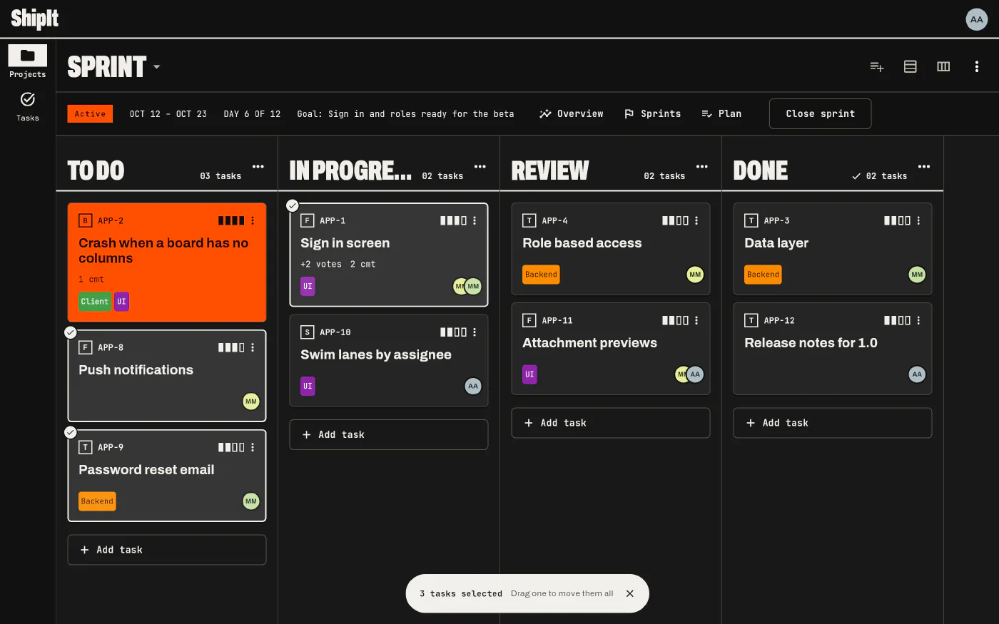999x624 pixels.
Task: Open the Plan tab
Action: point(721,113)
